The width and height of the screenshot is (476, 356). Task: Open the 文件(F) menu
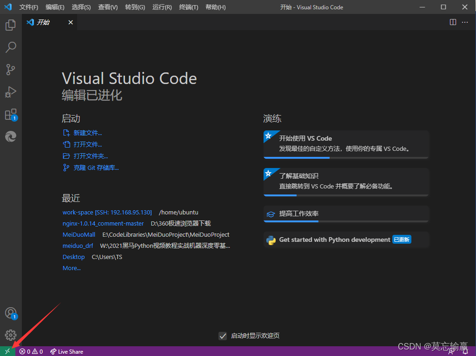[x=29, y=7]
